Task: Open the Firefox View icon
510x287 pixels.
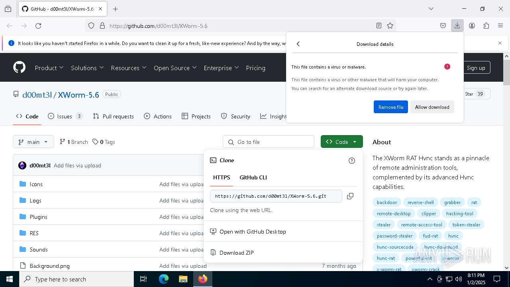Action: 8,9
